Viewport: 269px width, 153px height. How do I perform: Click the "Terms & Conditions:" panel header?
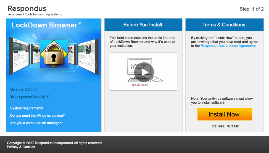point(225,25)
